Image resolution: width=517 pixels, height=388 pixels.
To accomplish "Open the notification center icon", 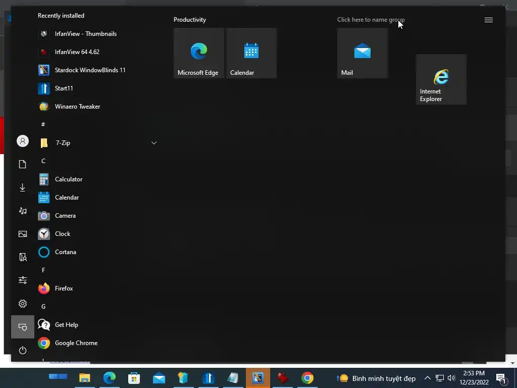I will point(501,378).
